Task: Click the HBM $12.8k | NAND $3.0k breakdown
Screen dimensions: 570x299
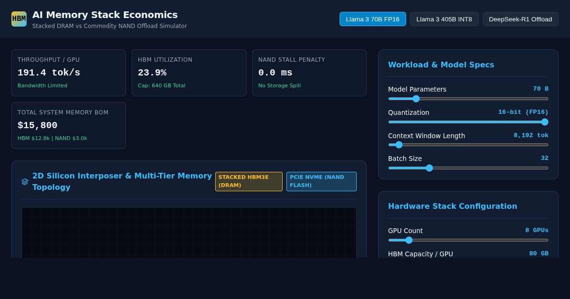Action: tap(52, 139)
